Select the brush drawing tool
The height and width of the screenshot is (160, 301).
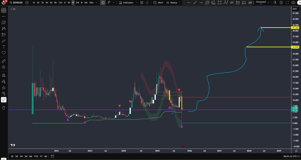point(4,41)
